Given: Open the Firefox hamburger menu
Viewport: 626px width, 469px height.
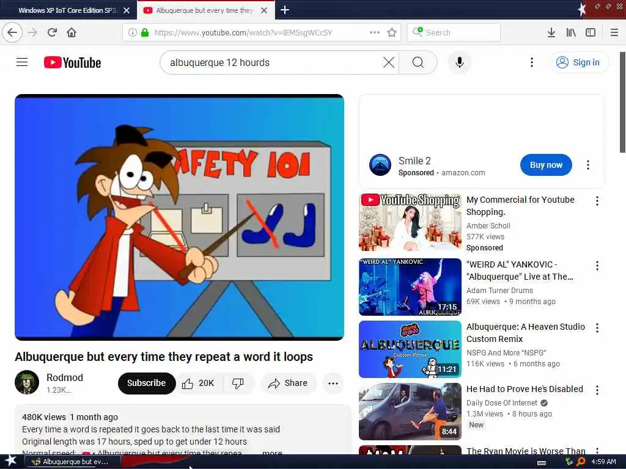Looking at the screenshot, I should click(x=614, y=32).
